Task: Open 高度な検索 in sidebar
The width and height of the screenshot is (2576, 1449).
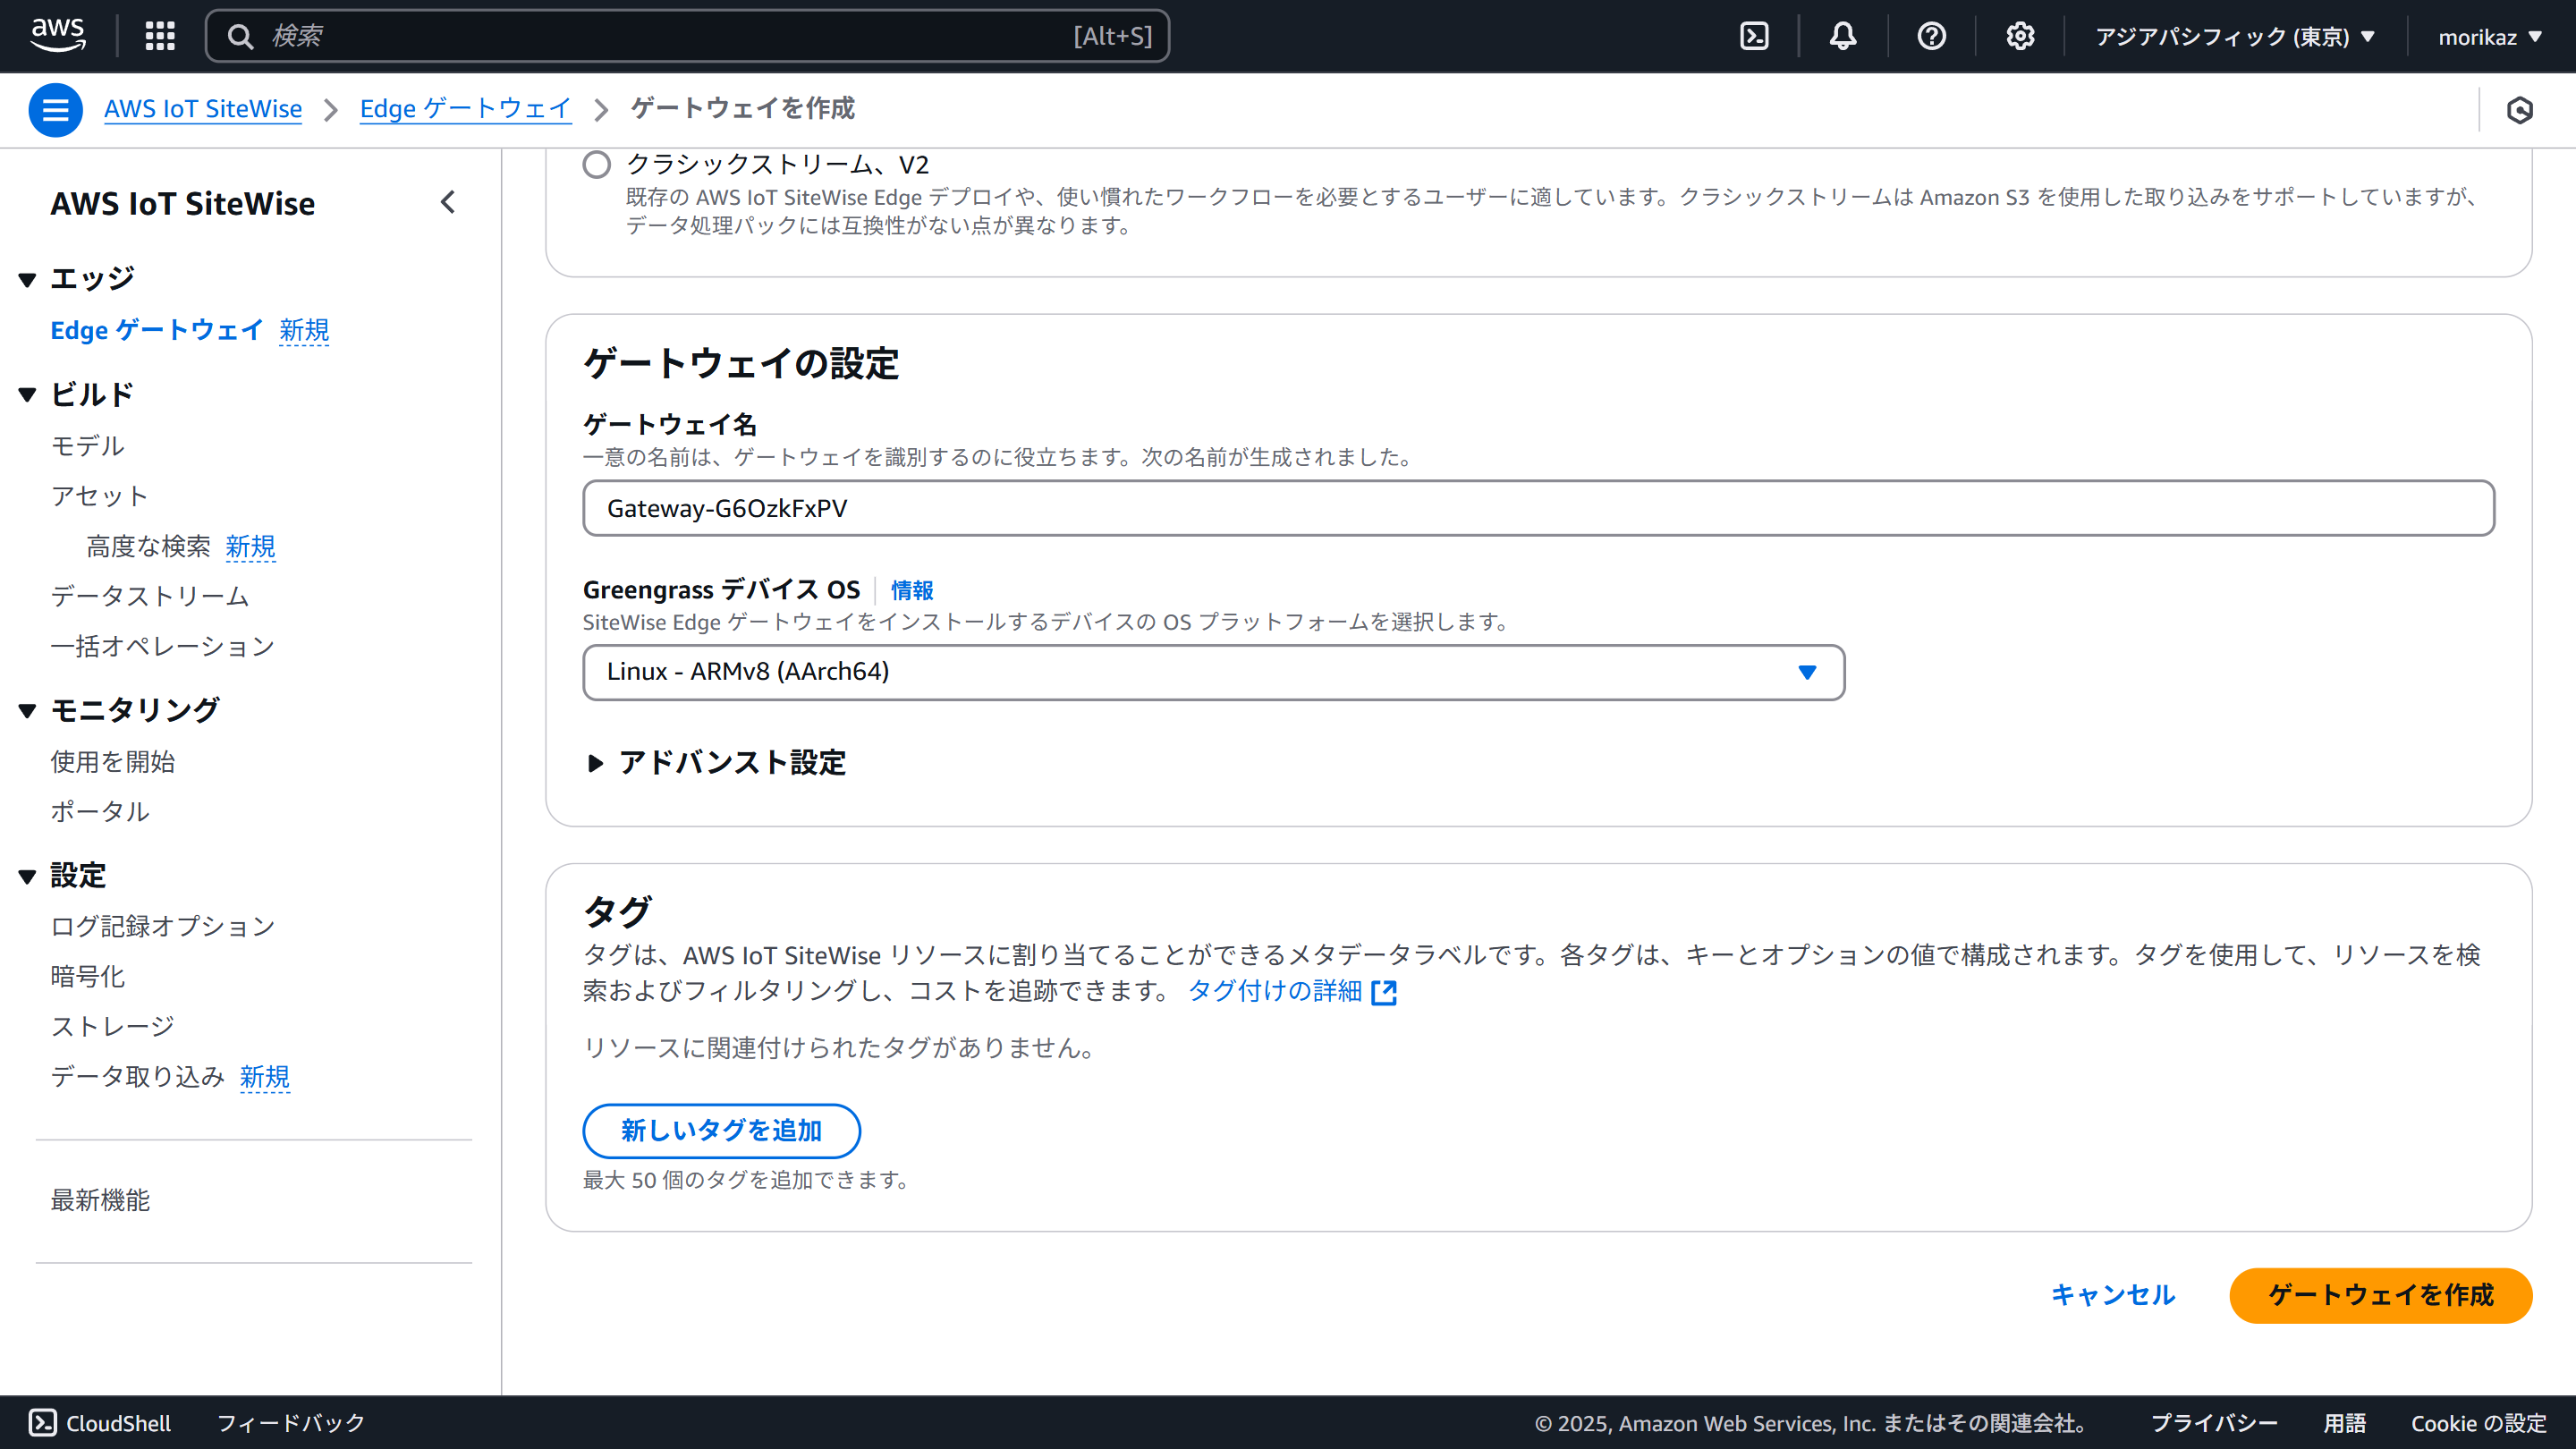Action: (148, 546)
